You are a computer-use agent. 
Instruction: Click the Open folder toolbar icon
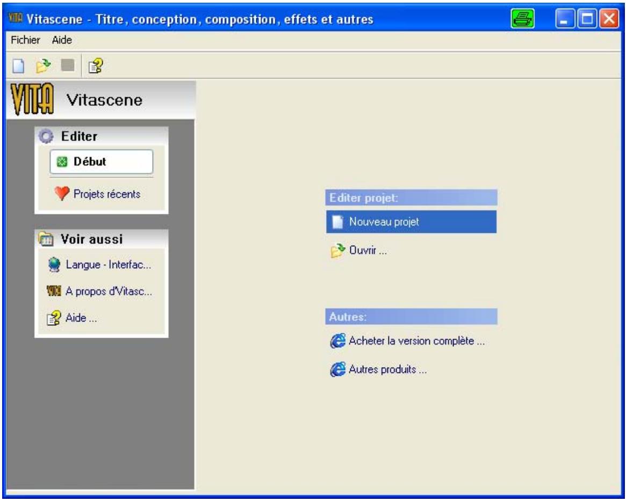pos(43,66)
